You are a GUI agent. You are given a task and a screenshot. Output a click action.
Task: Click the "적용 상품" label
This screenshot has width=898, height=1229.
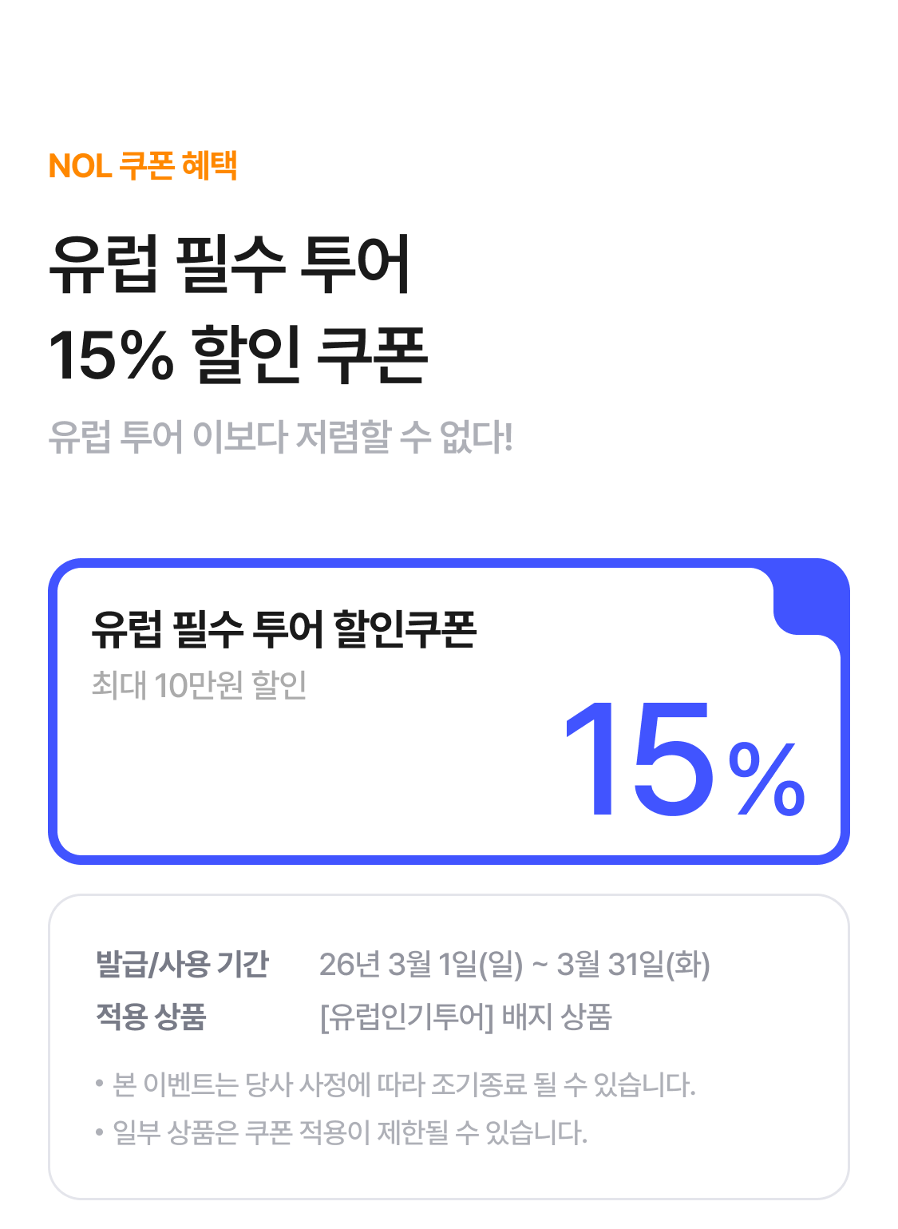click(x=151, y=1017)
